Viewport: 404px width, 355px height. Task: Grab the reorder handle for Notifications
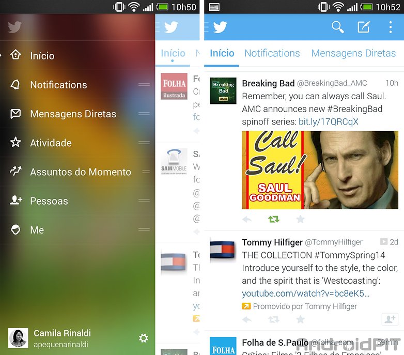click(x=144, y=84)
